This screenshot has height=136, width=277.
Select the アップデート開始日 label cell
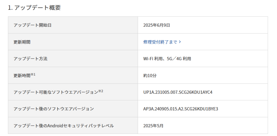pyautogui.click(x=73, y=25)
